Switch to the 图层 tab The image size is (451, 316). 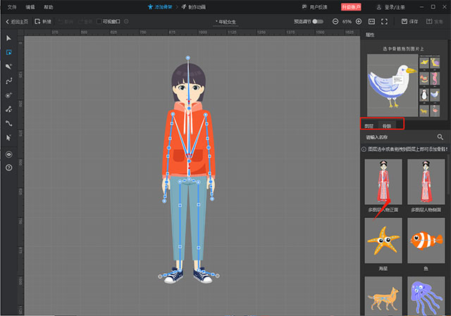coord(369,125)
